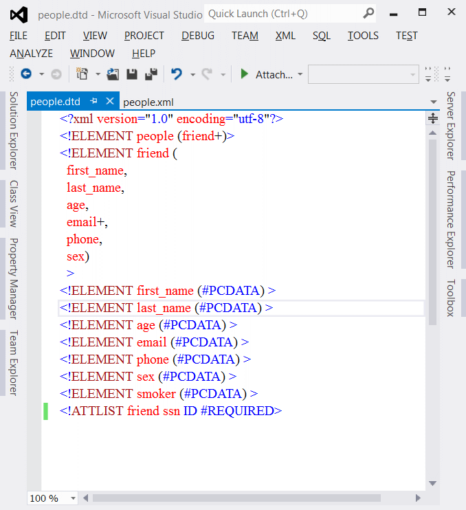Click the editor split handle above the scrollbar
The height and width of the screenshot is (510, 466).
coord(432,118)
